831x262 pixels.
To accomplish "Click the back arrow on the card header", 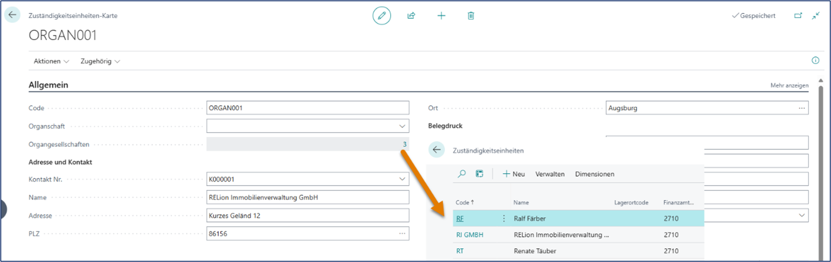I will 12,15.
